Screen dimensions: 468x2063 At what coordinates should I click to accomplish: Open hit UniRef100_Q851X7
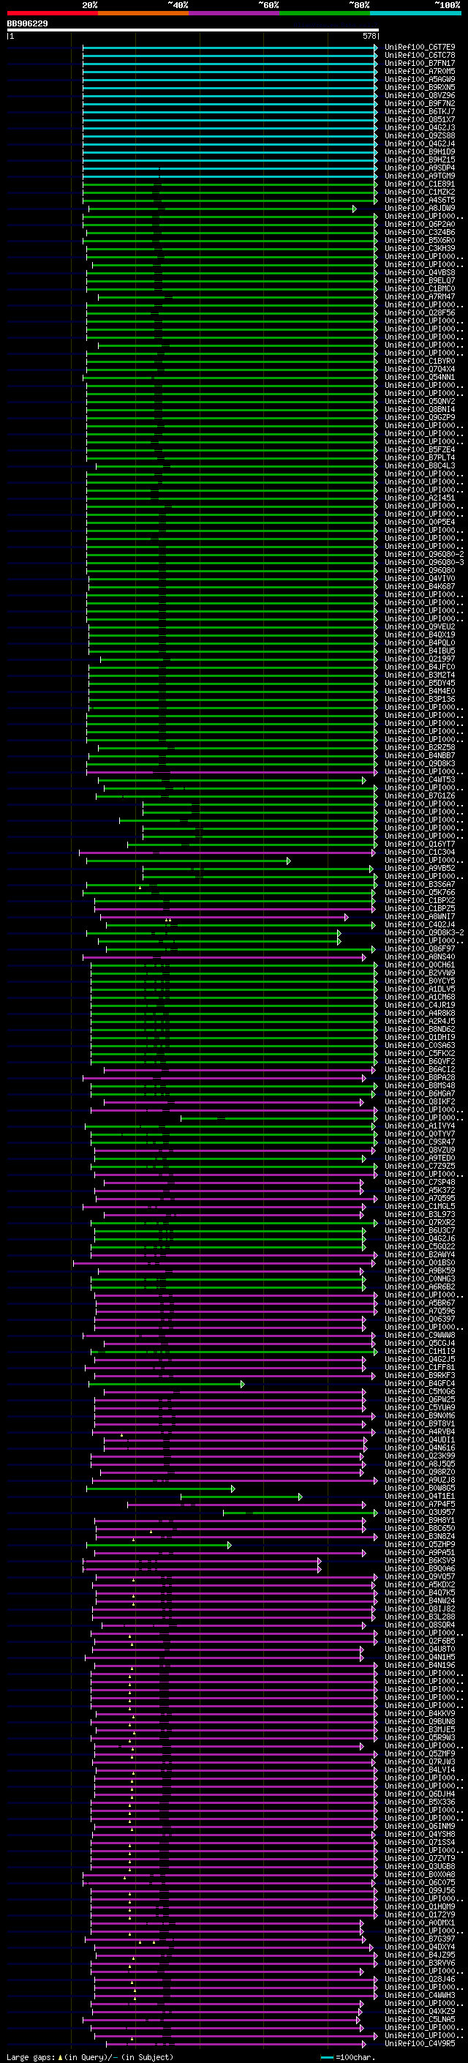420,119
